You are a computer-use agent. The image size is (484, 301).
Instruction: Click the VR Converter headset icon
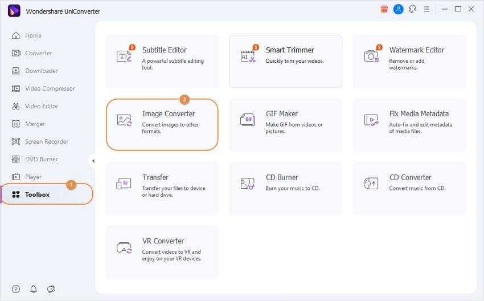tap(124, 247)
